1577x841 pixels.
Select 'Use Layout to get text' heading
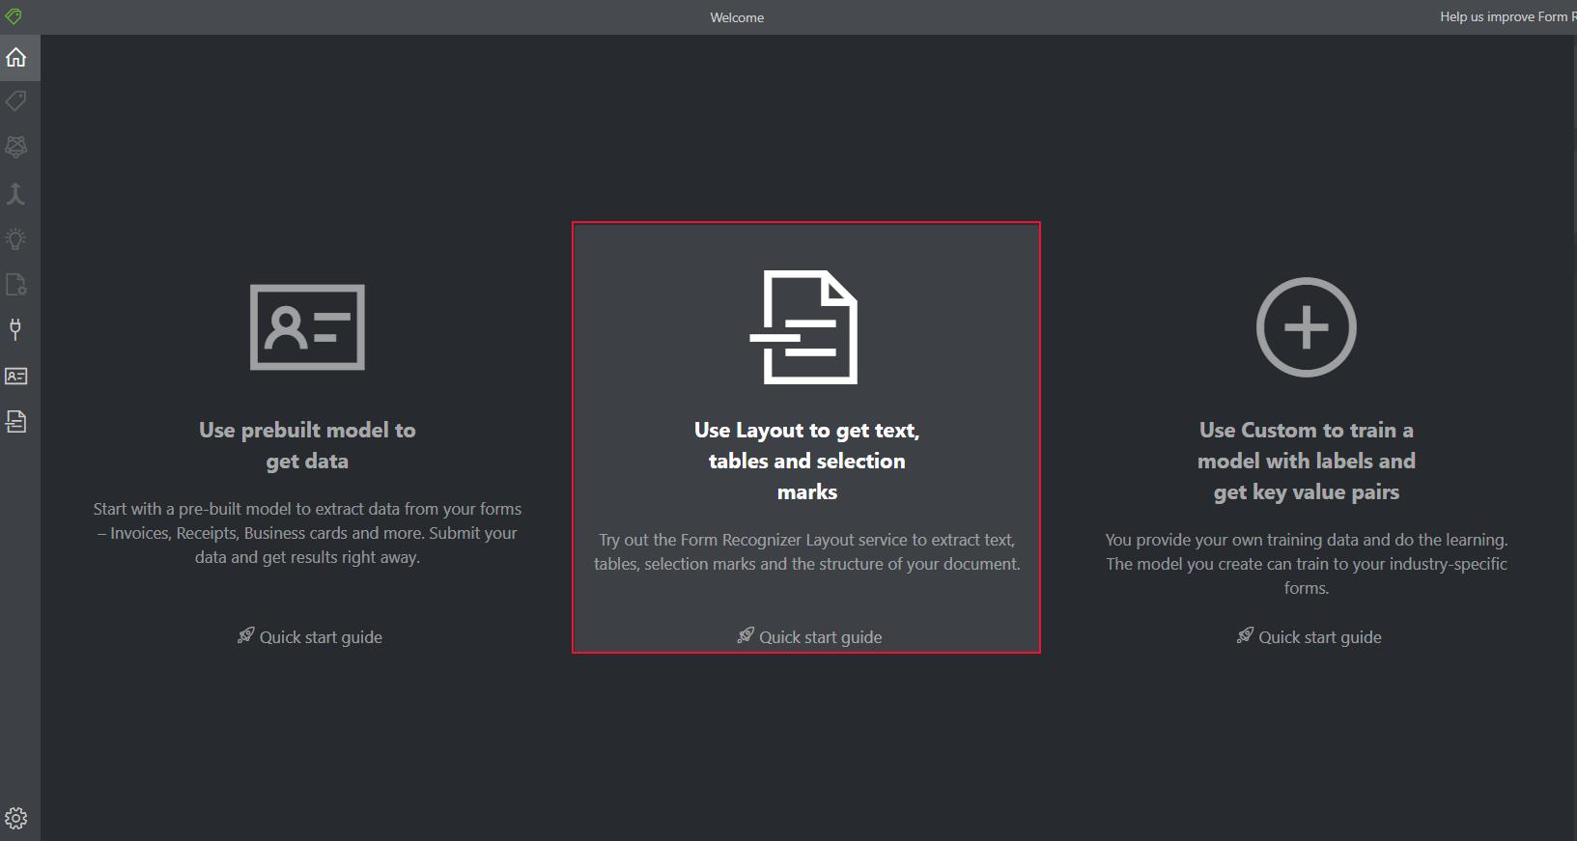(806, 461)
